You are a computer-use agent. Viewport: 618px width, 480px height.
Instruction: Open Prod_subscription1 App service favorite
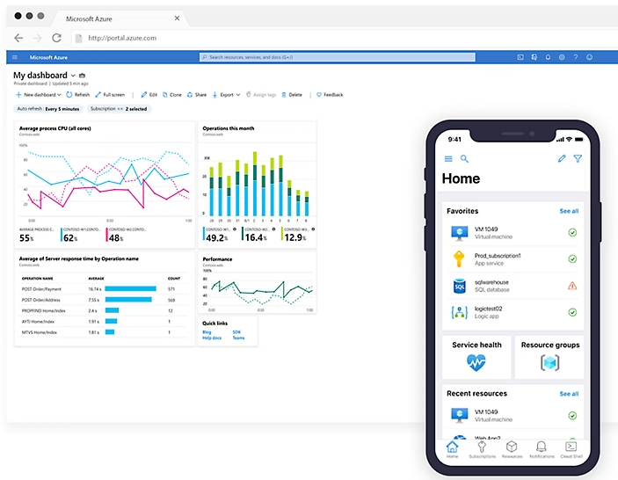(x=513, y=259)
